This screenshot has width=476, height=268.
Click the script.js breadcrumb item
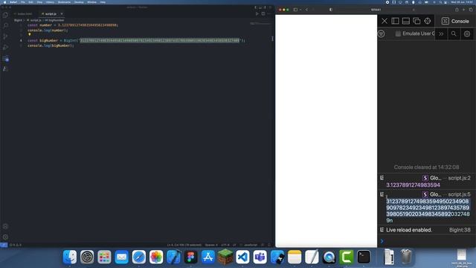[34, 20]
